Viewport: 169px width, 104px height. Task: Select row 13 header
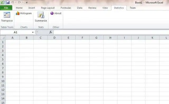[3, 94]
